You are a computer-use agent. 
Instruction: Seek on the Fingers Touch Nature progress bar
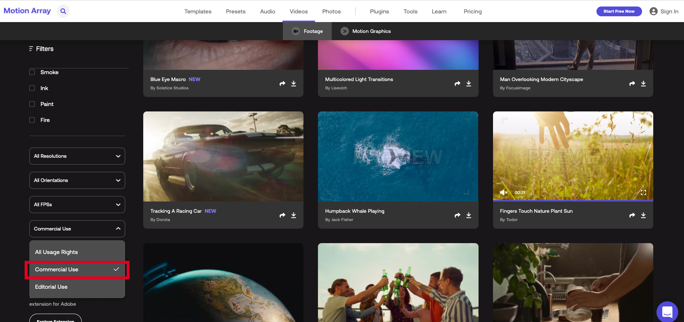[573, 200]
